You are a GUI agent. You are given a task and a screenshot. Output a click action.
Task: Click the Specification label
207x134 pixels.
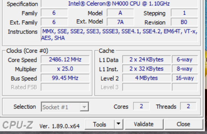coord(22,4)
